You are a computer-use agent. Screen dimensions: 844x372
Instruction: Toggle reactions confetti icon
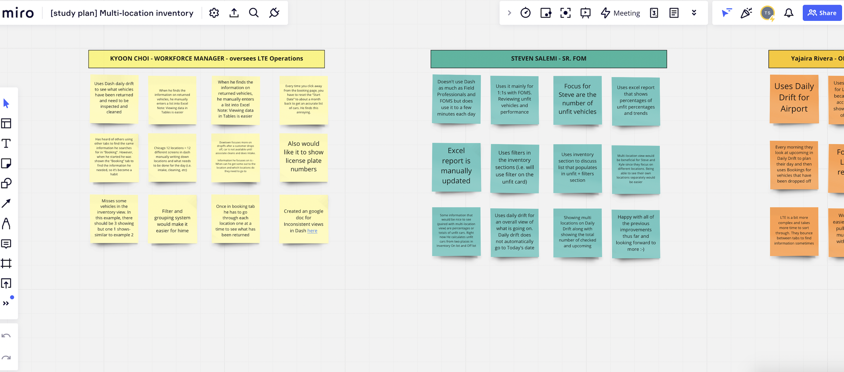click(746, 13)
